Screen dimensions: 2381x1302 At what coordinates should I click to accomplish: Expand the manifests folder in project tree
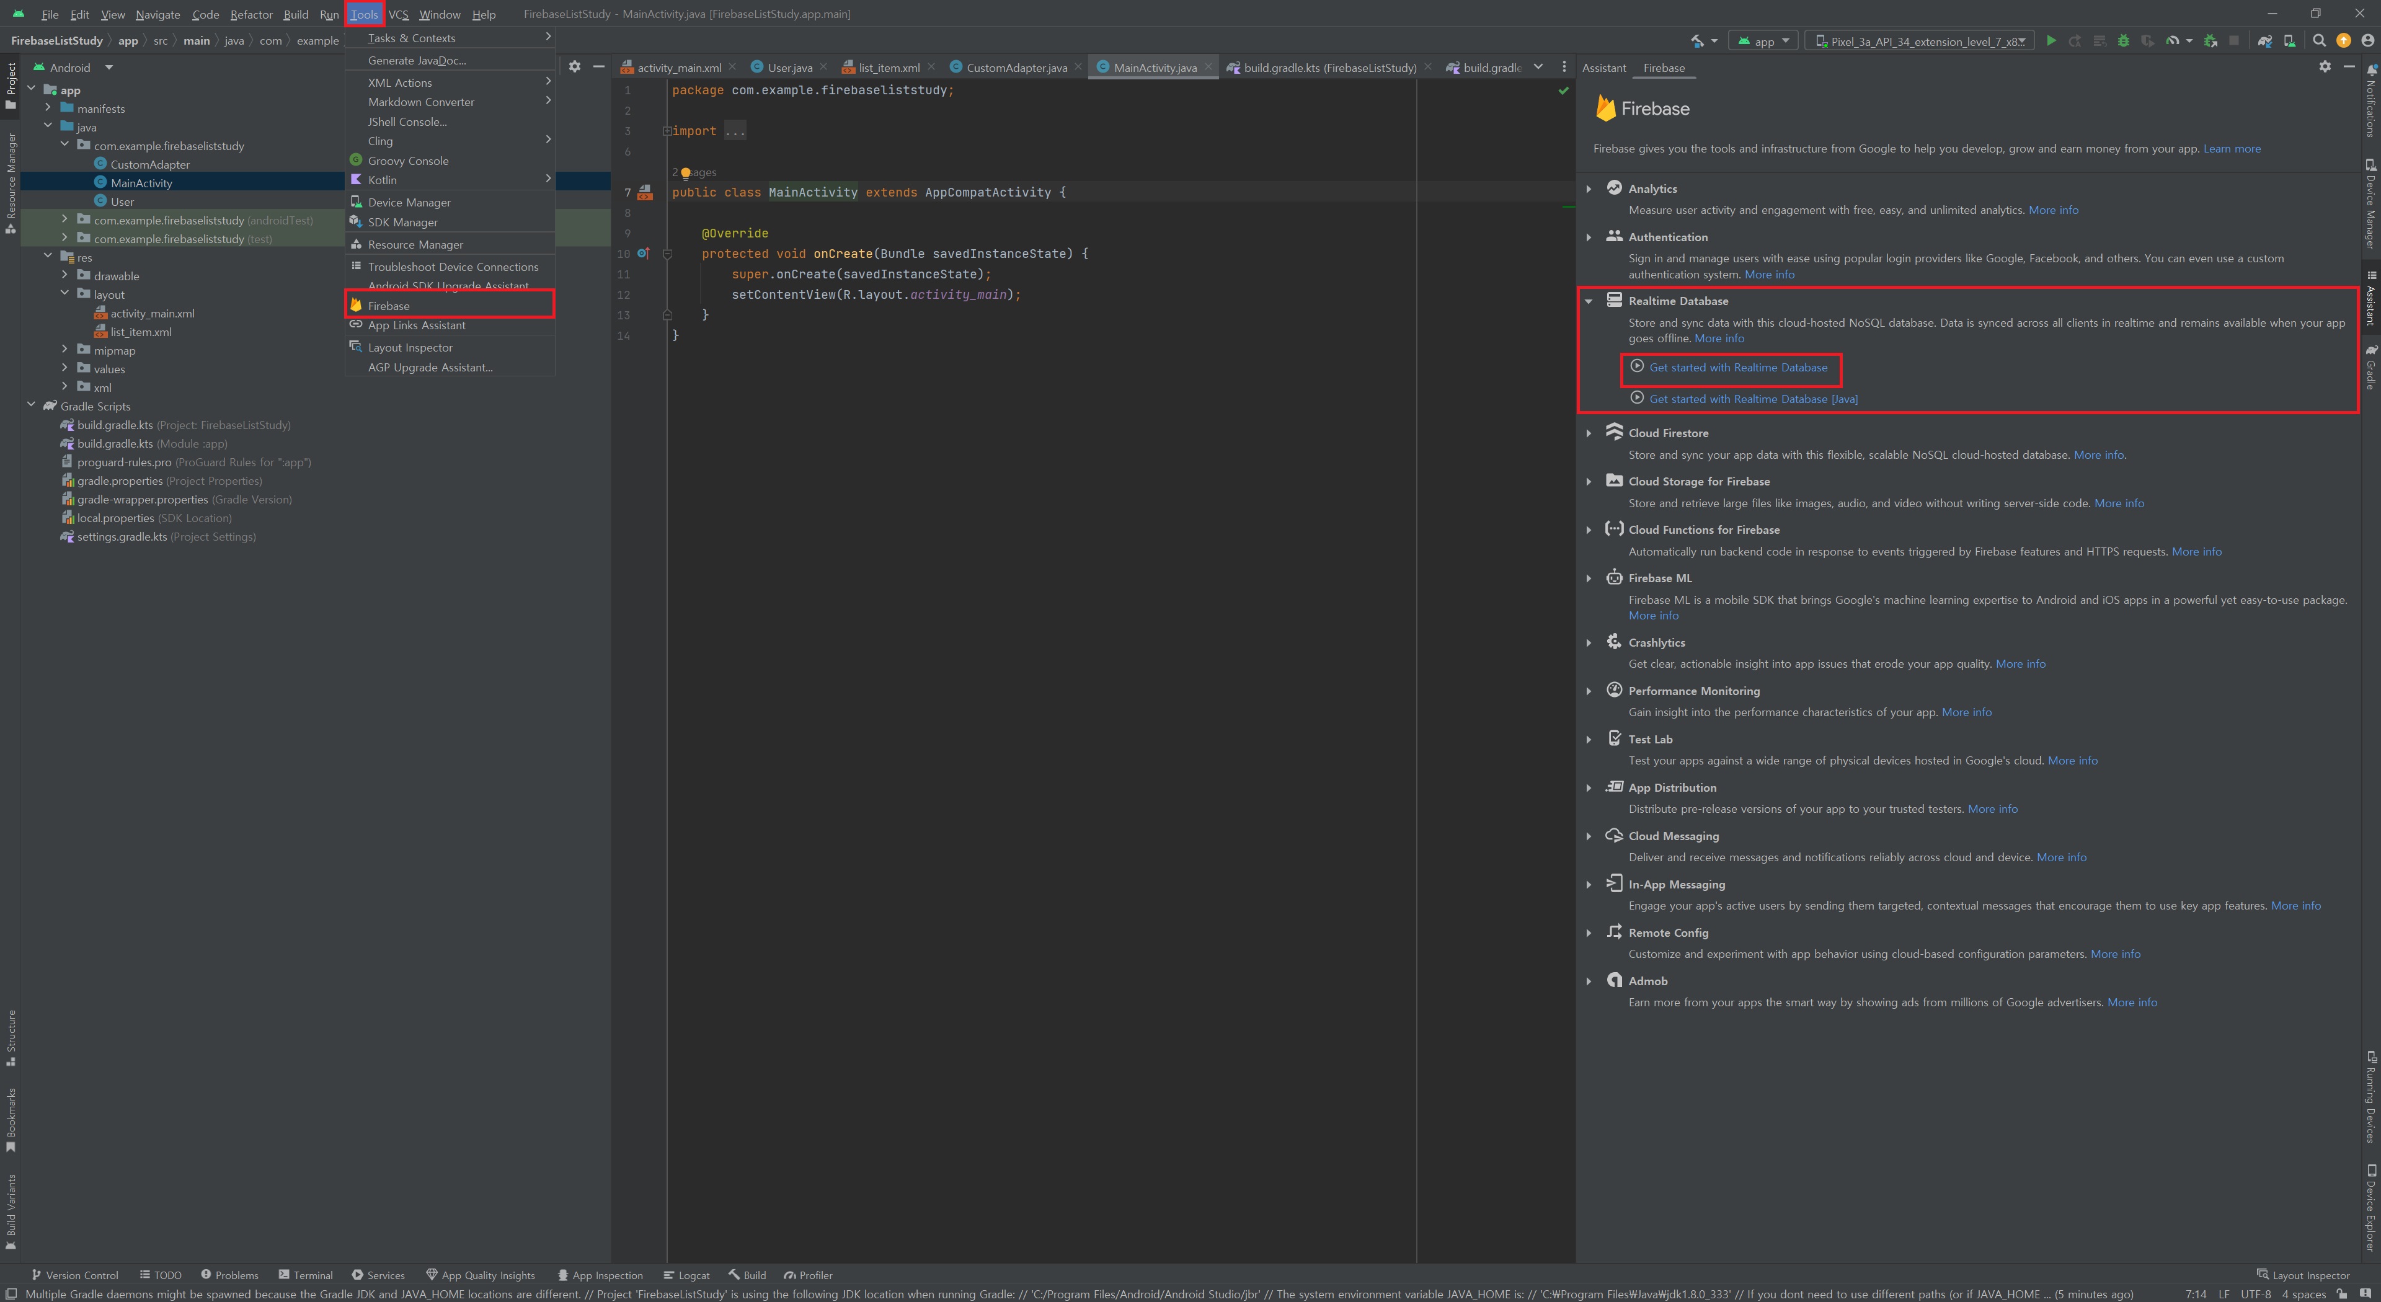coord(48,108)
